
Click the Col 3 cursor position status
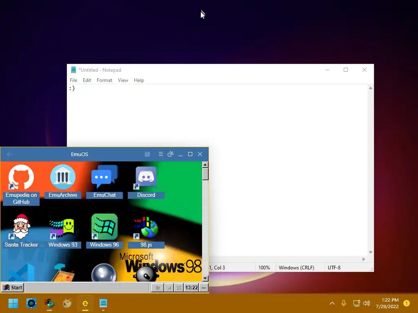(219, 267)
